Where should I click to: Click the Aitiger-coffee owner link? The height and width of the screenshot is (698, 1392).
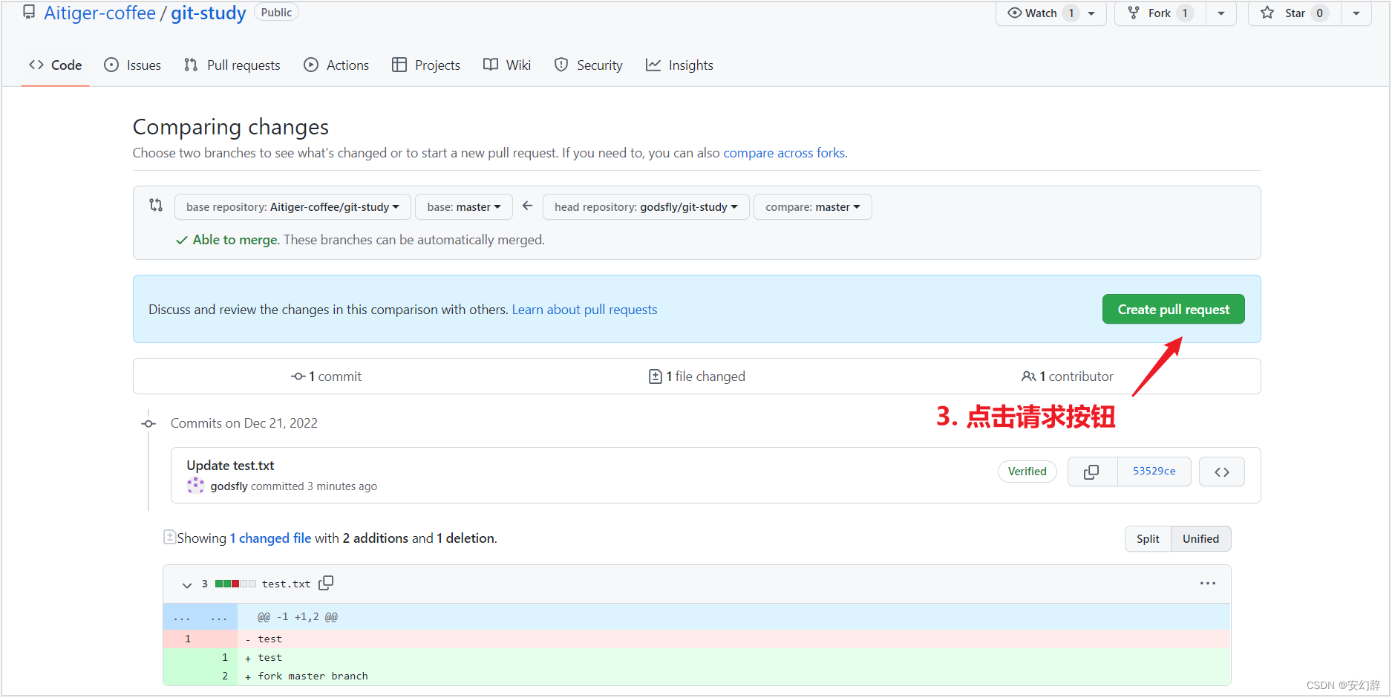(x=100, y=13)
